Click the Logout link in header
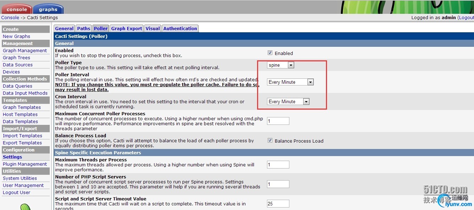The height and width of the screenshot is (210, 474). point(466,17)
